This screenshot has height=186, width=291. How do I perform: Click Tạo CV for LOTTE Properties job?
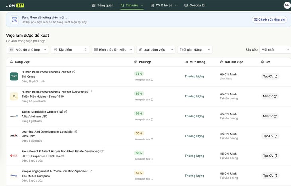(x=270, y=156)
